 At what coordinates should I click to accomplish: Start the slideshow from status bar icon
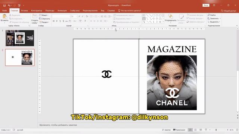click(206, 130)
